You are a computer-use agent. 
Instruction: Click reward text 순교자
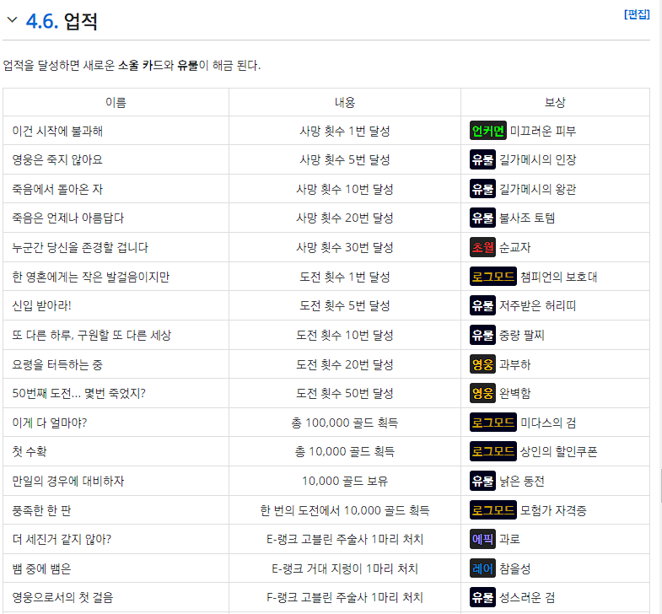[x=514, y=247]
